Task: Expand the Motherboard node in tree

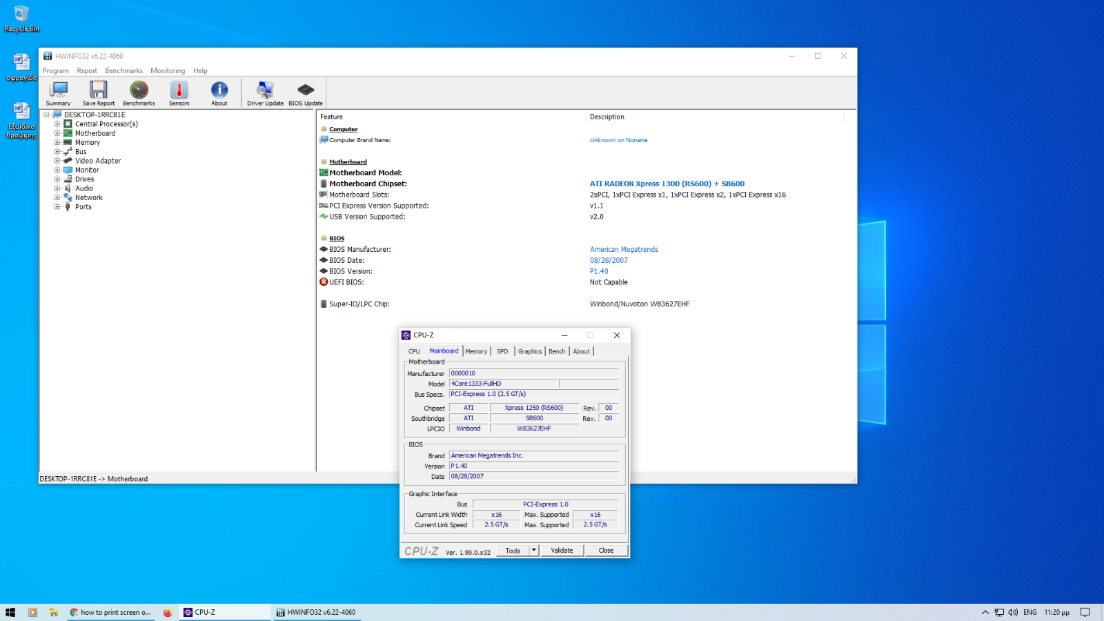Action: coord(57,133)
